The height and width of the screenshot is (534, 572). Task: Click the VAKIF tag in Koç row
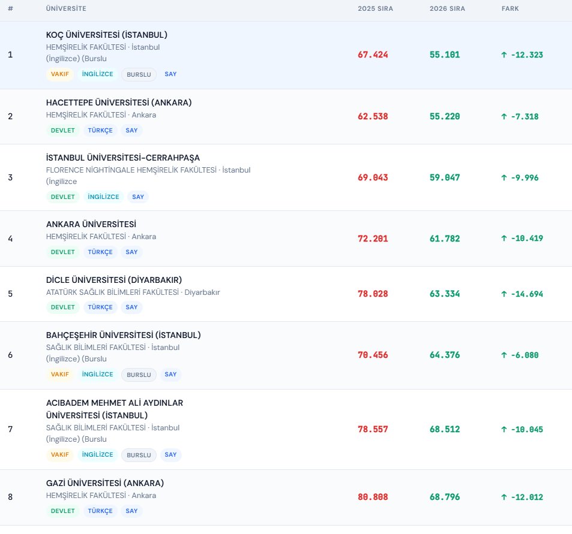(60, 74)
